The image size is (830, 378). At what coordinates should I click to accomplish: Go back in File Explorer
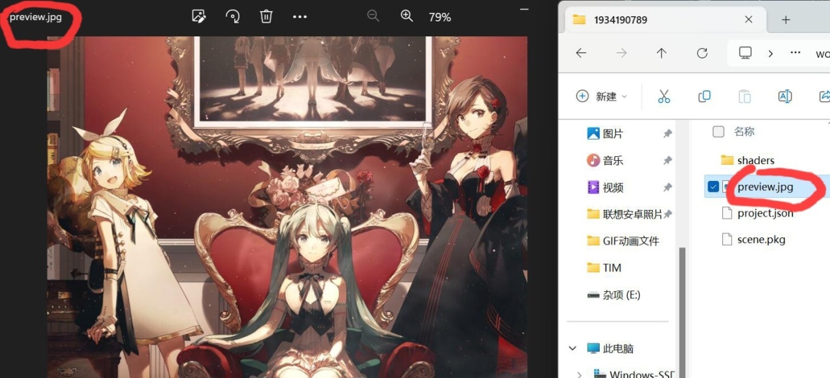pos(581,53)
